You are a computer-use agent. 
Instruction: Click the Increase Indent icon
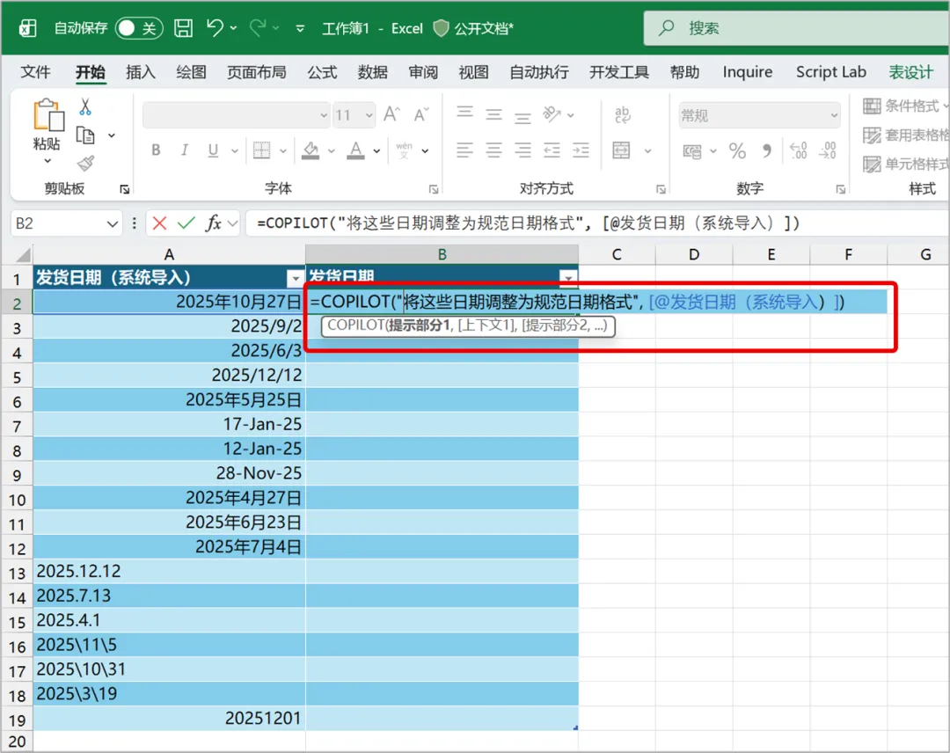click(x=581, y=150)
